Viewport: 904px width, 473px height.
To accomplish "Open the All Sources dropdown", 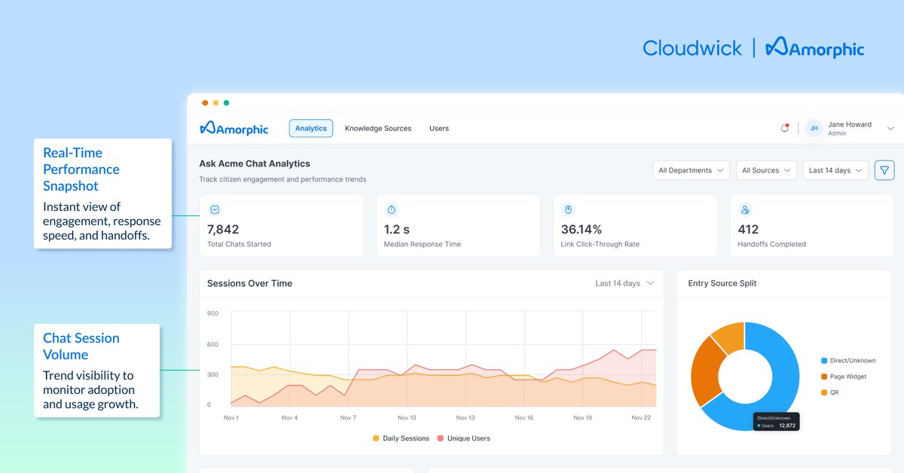I will click(x=767, y=170).
